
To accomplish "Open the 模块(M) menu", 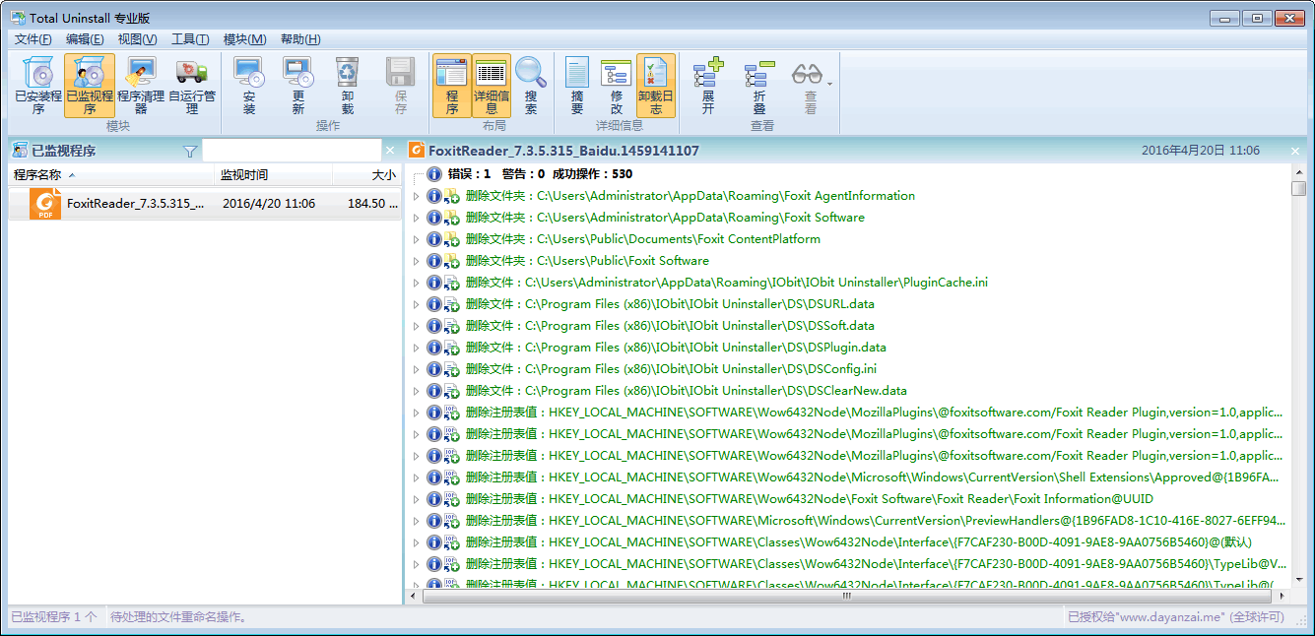I will pyautogui.click(x=244, y=39).
